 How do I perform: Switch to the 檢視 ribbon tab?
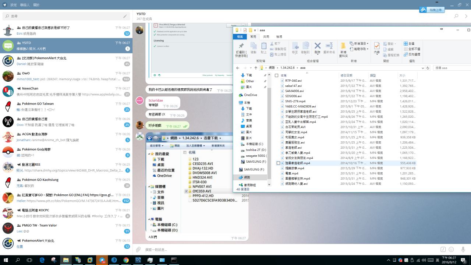click(279, 37)
